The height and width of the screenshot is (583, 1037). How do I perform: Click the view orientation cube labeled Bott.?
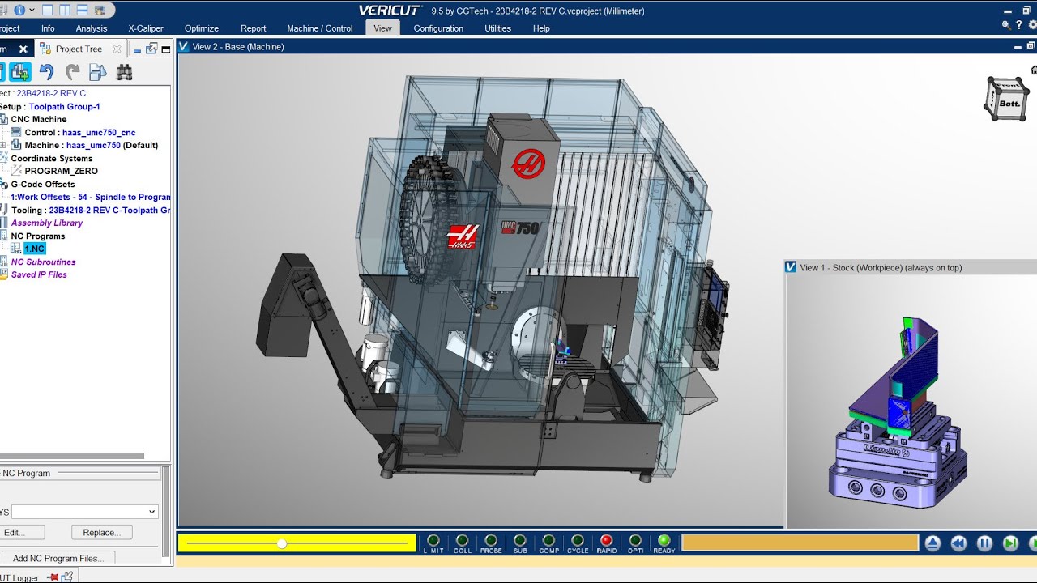click(x=1005, y=99)
